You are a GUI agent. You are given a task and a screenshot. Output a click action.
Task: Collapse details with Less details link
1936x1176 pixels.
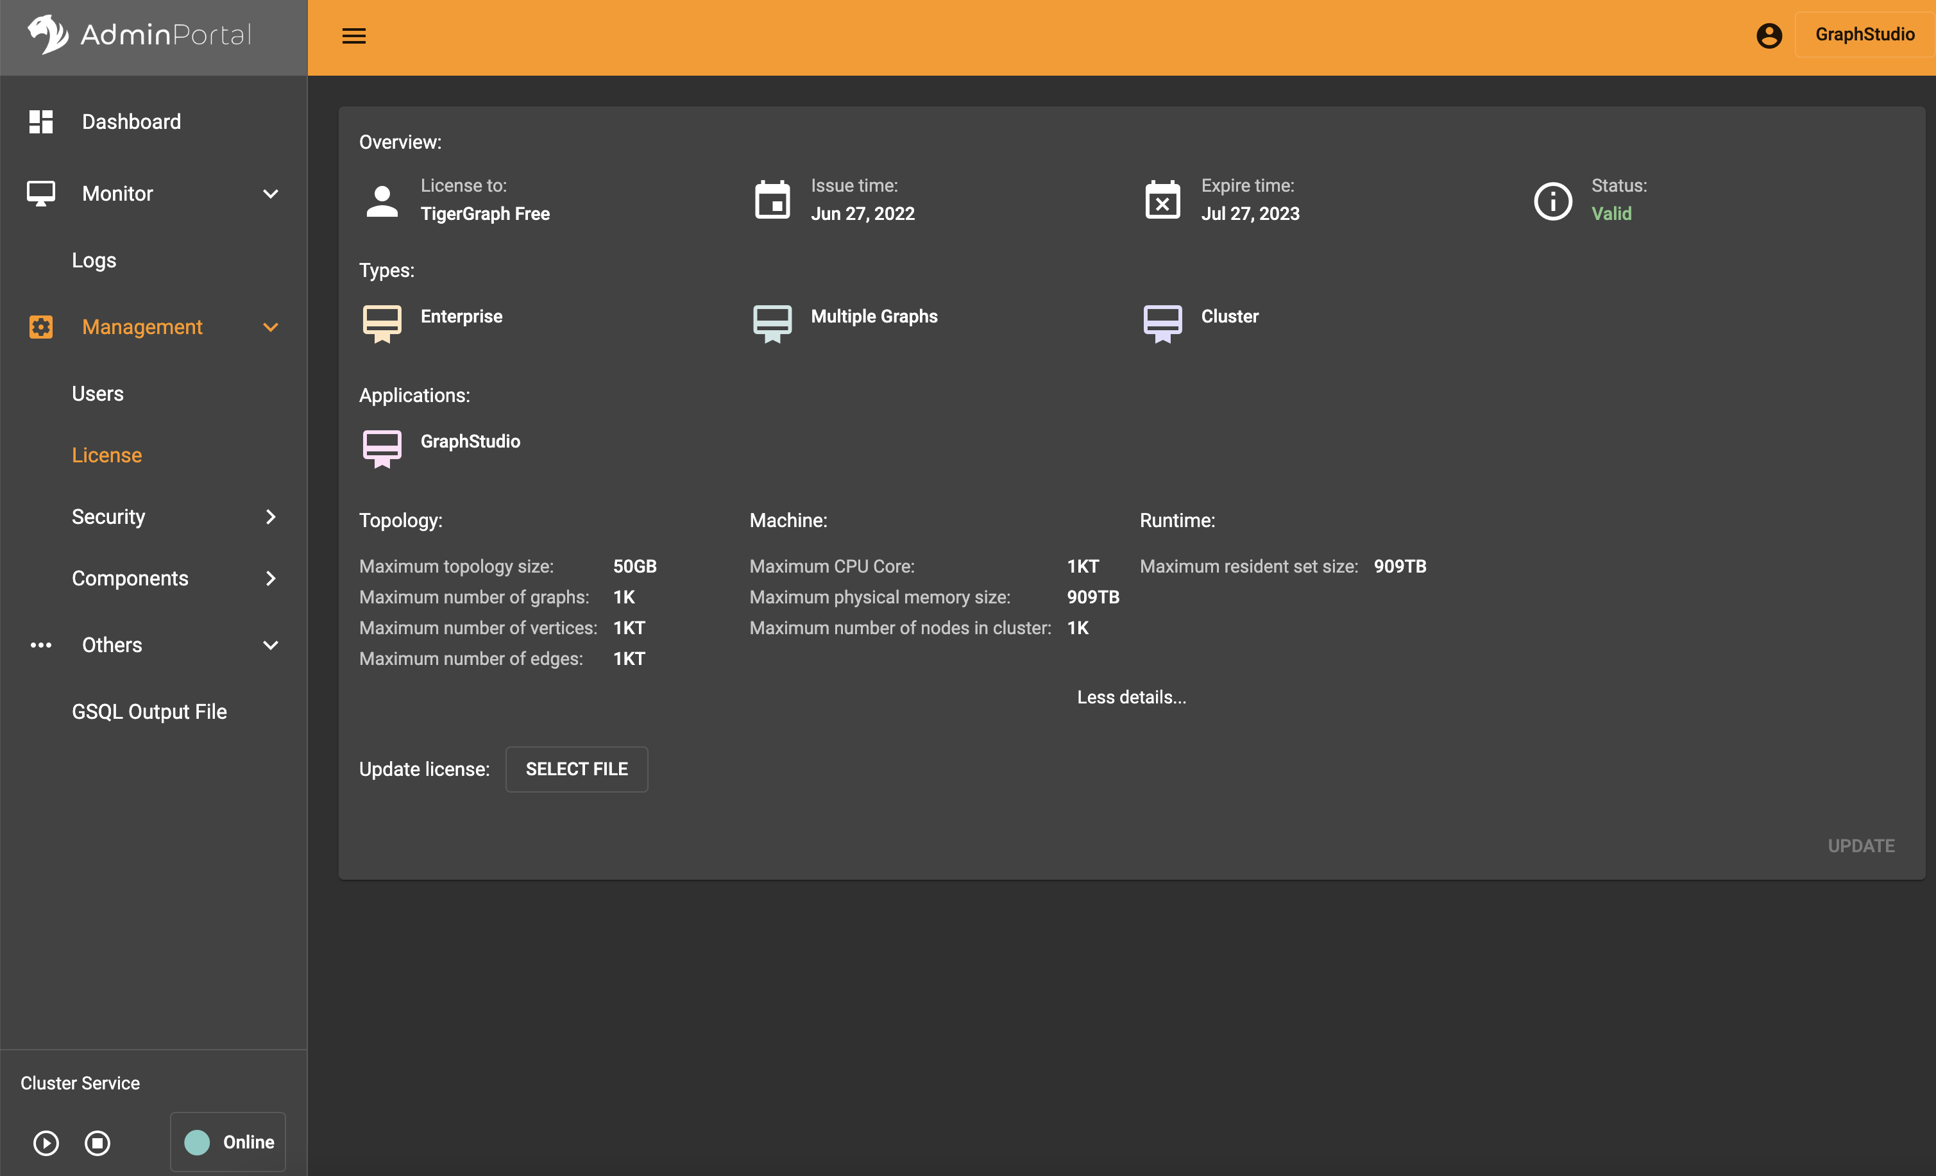coord(1132,697)
